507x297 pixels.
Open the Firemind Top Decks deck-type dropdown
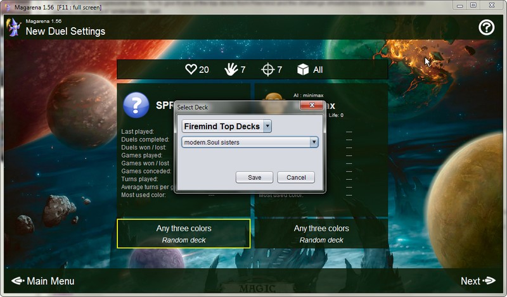click(x=227, y=126)
